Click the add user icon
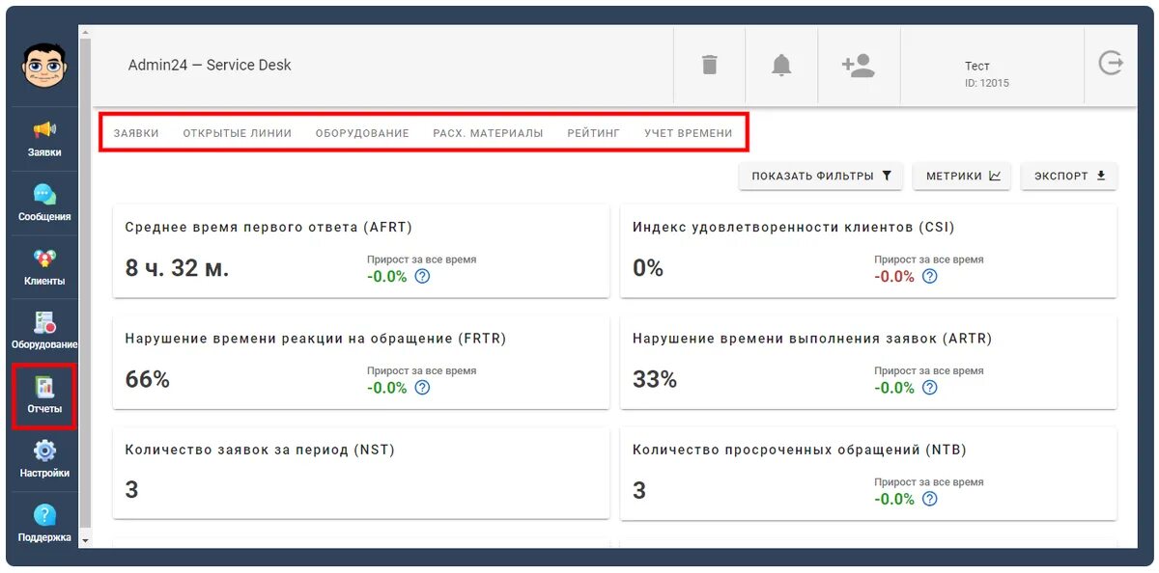 click(x=858, y=65)
